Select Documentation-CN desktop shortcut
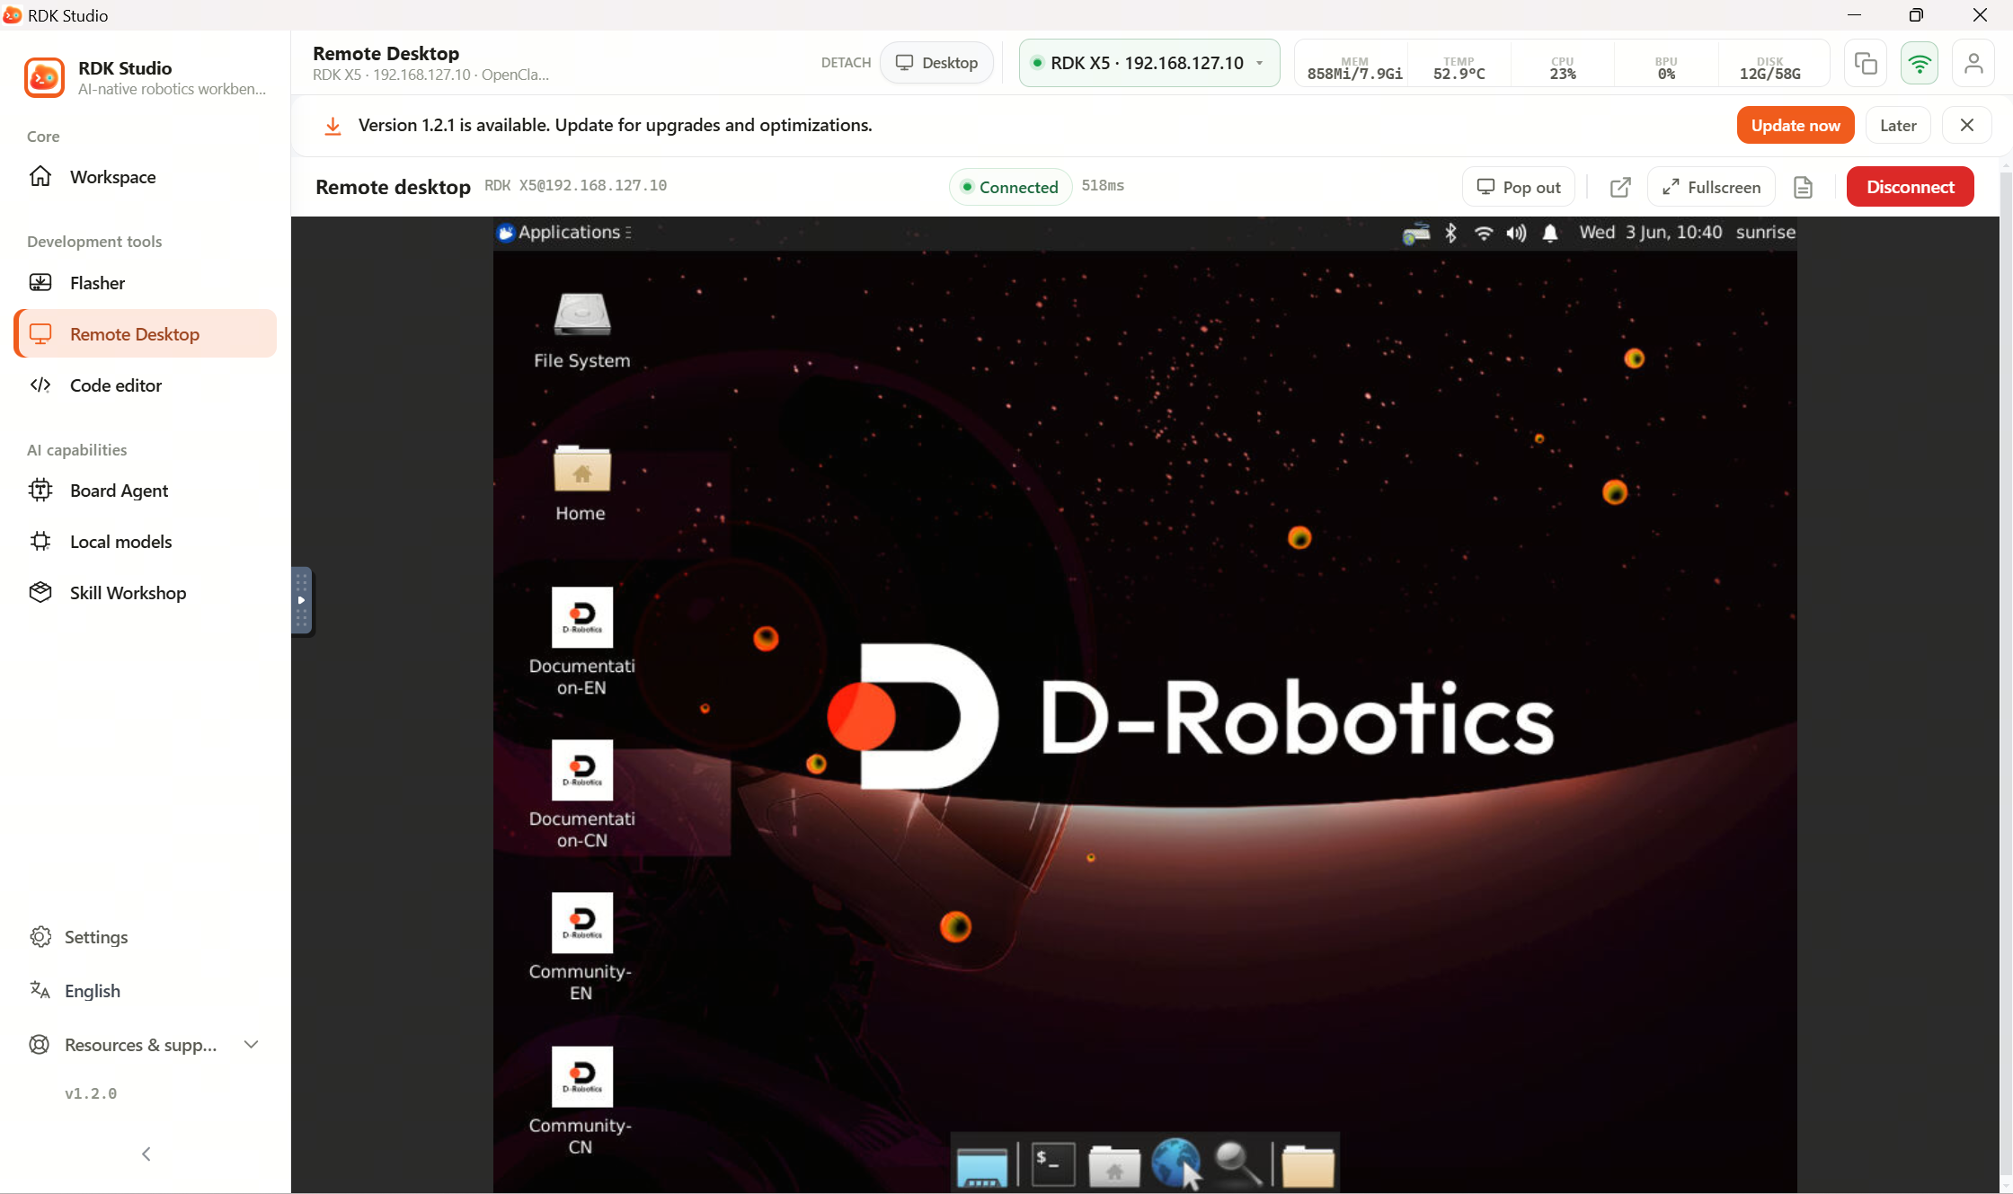Image resolution: width=2013 pixels, height=1194 pixels. pyautogui.click(x=581, y=795)
